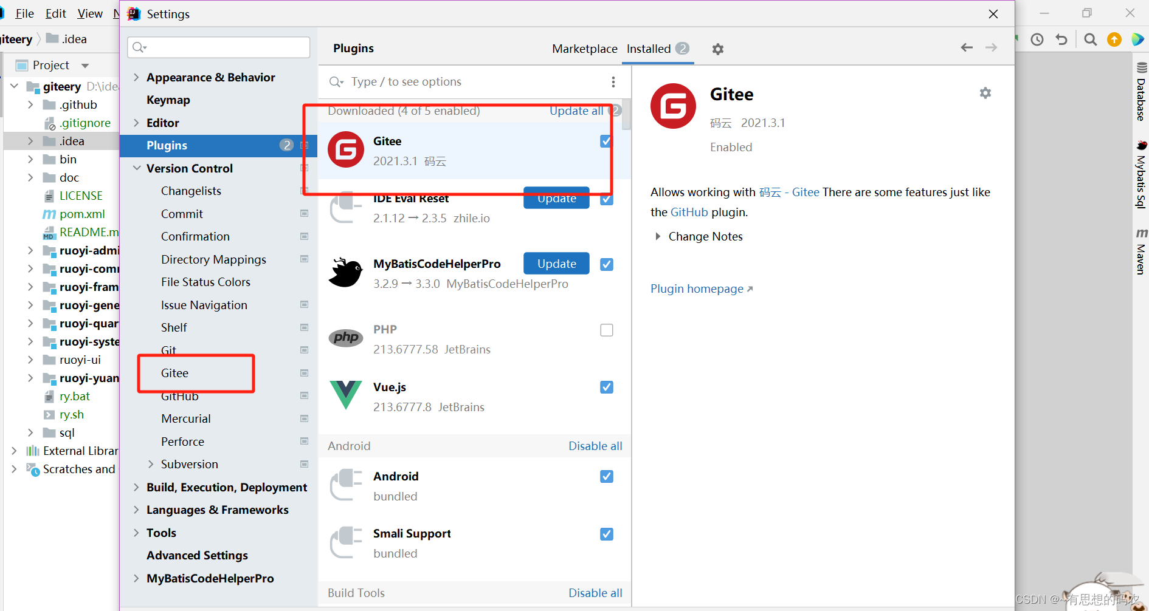
Task: Expand Appearance & Behavior settings
Action: (x=136, y=77)
